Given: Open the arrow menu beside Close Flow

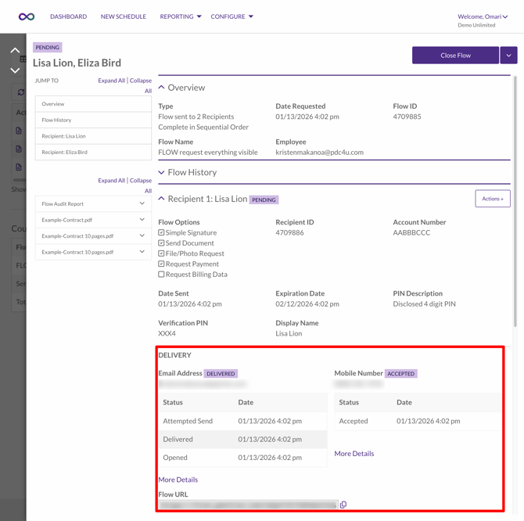Looking at the screenshot, I should [x=508, y=56].
